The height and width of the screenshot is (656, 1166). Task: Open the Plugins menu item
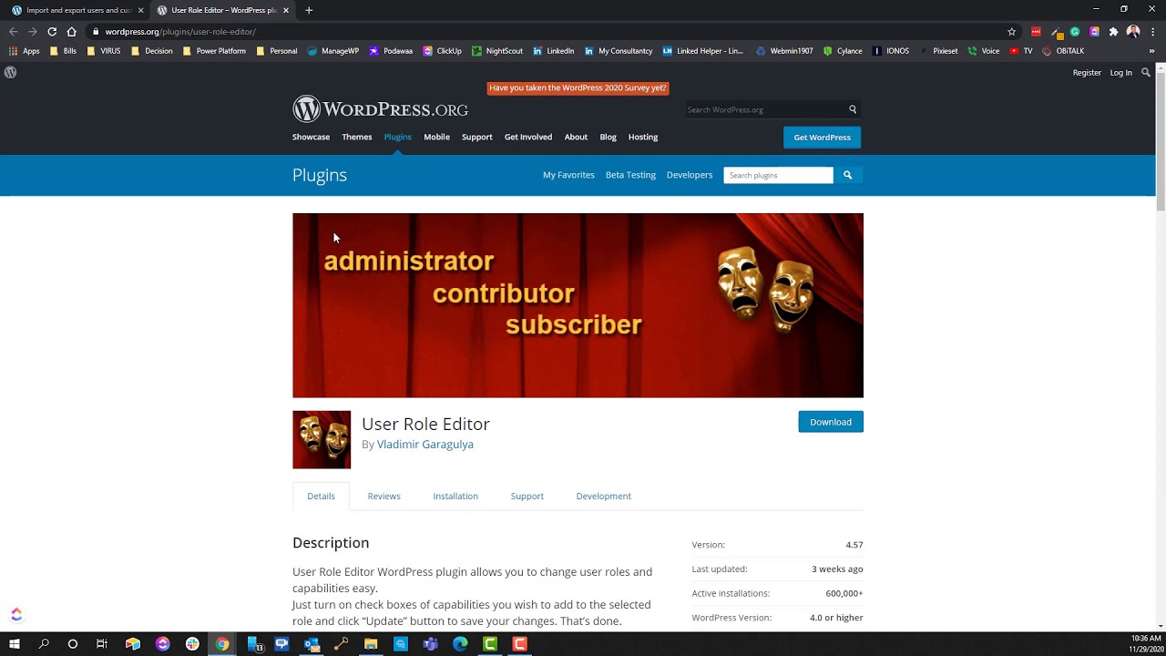(x=397, y=137)
